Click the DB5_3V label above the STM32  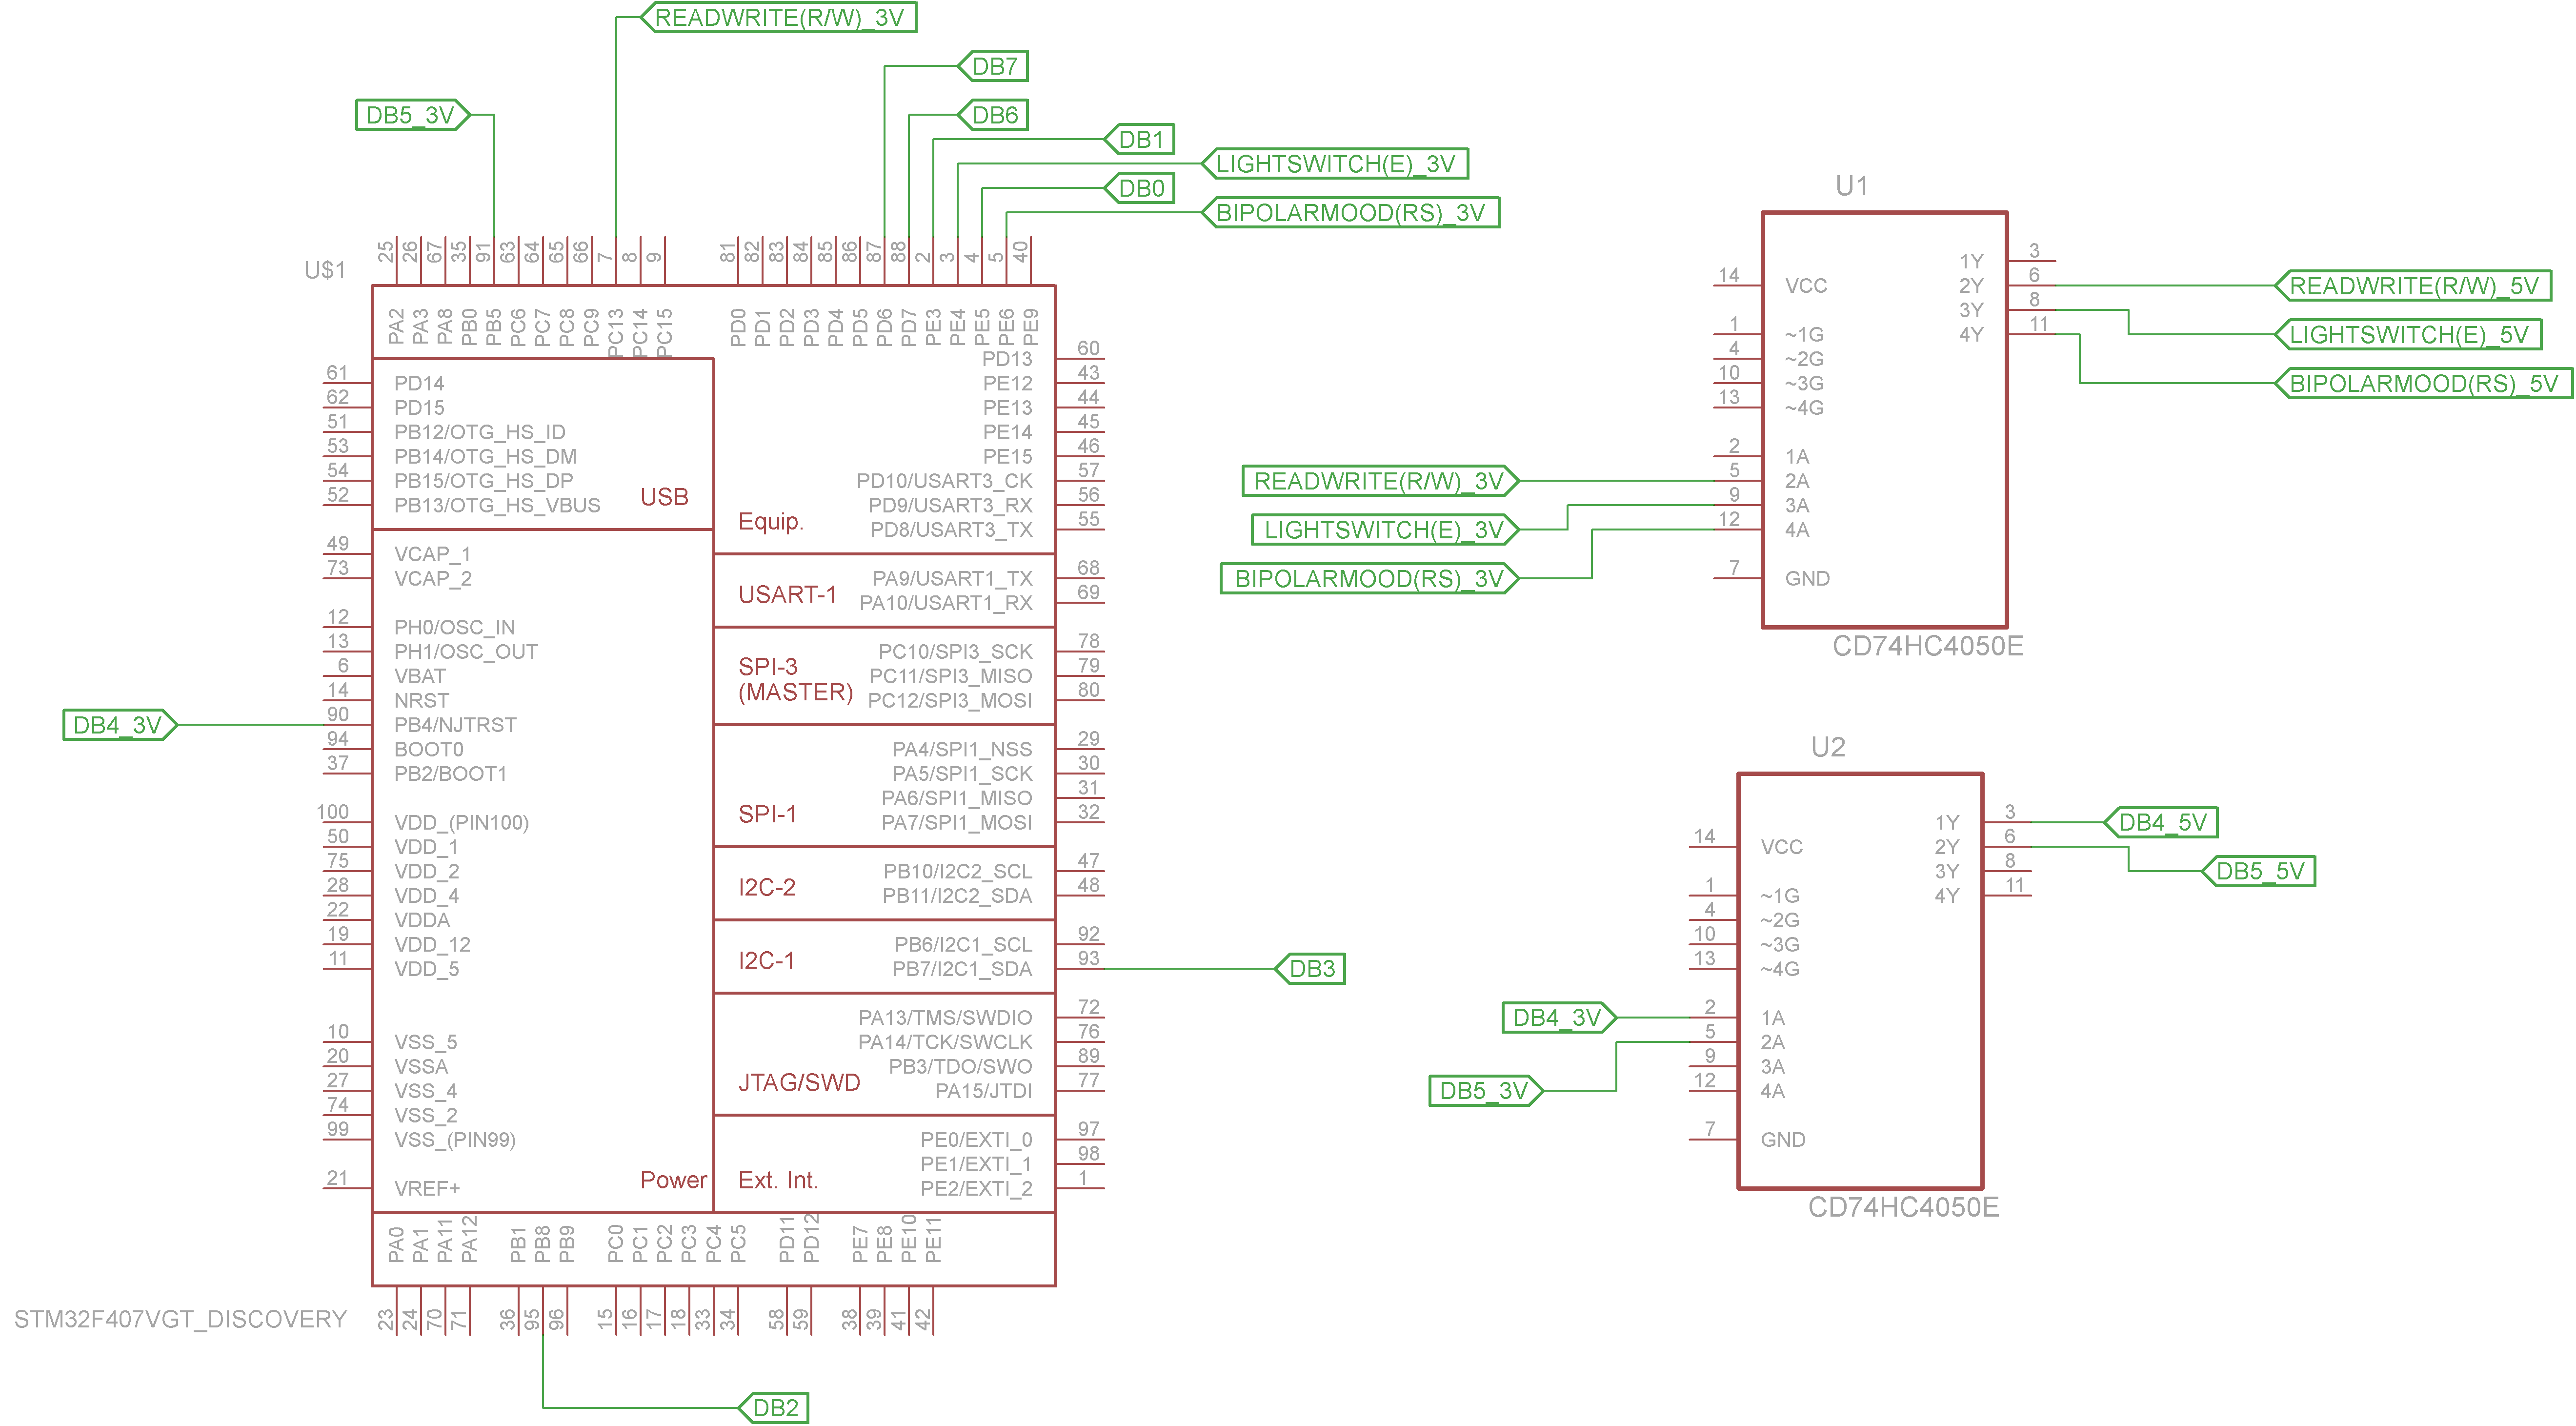[x=413, y=115]
